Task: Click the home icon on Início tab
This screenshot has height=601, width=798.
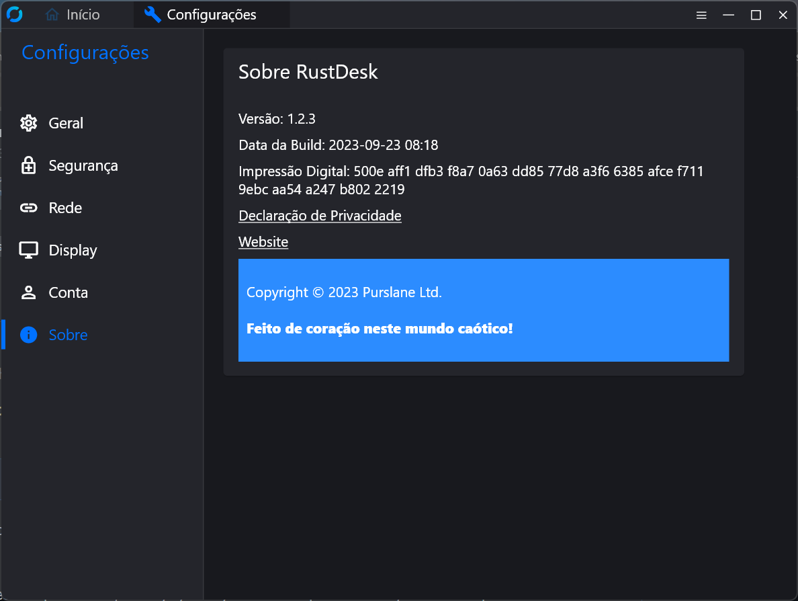Action: pos(52,15)
